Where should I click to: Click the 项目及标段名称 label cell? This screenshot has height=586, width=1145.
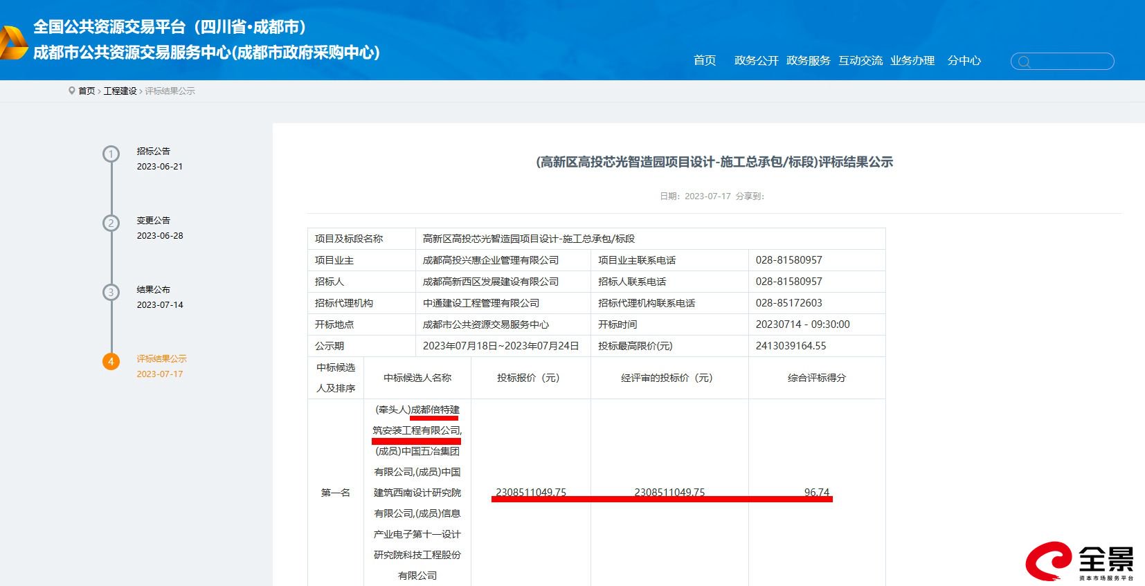[x=361, y=239]
